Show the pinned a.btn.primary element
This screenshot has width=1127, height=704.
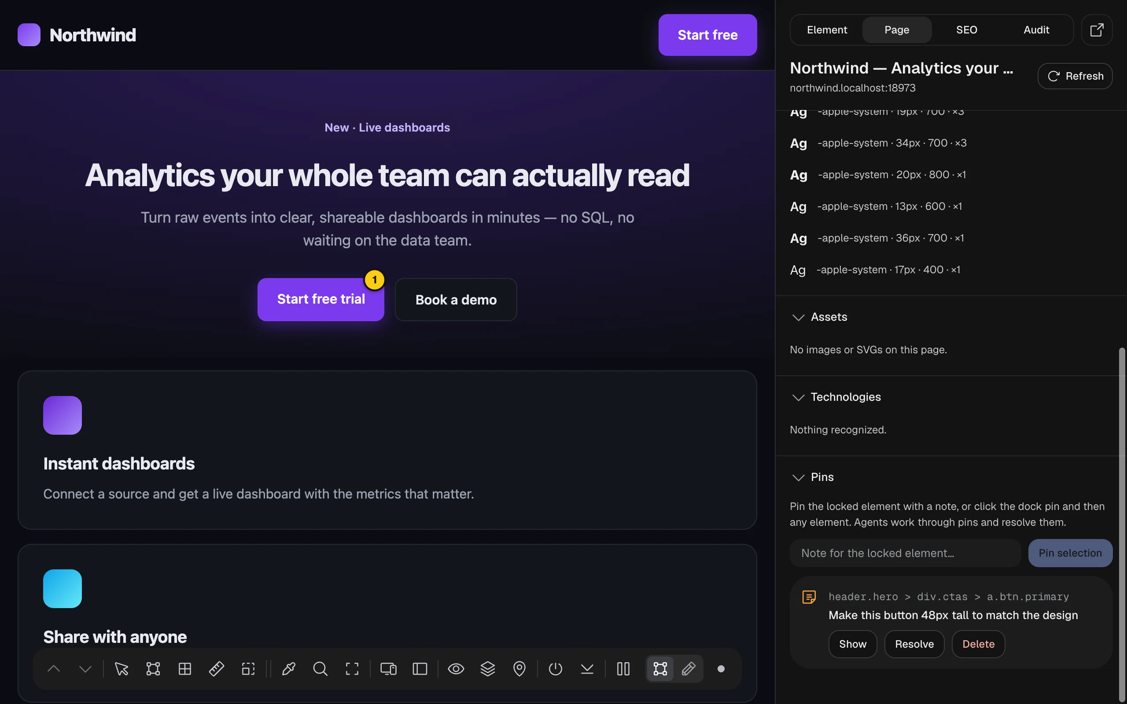click(853, 644)
